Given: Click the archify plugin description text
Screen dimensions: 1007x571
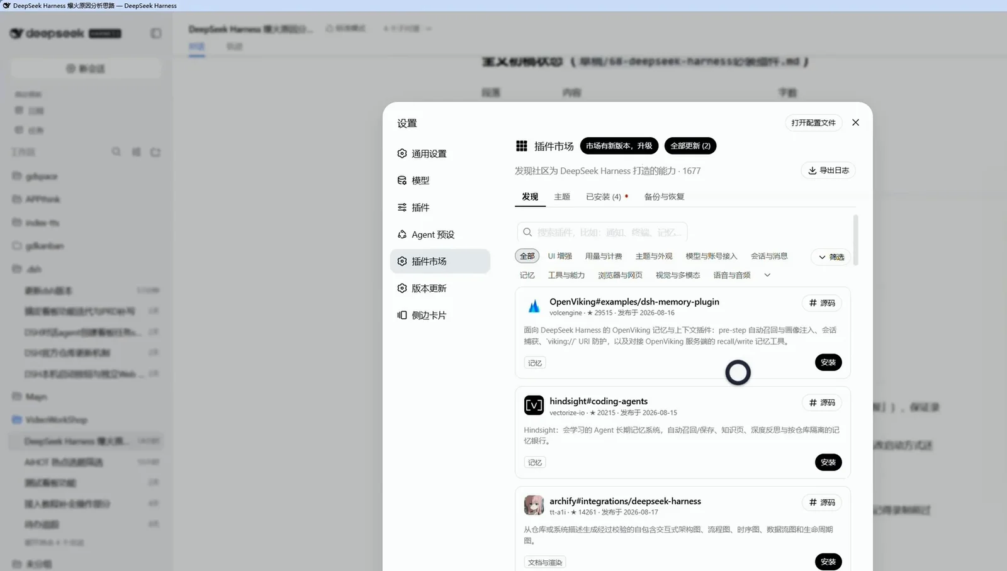Looking at the screenshot, I should tap(678, 535).
